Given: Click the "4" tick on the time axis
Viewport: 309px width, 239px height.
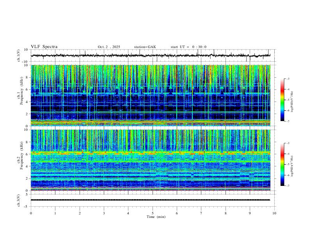Looking at the screenshot, I should coord(128,213).
